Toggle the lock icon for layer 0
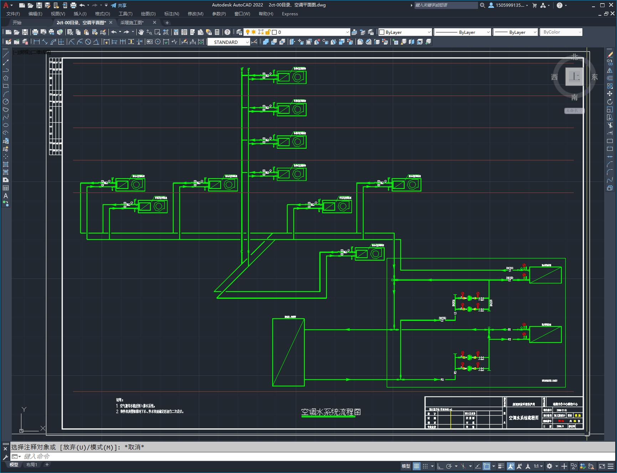 [x=268, y=32]
